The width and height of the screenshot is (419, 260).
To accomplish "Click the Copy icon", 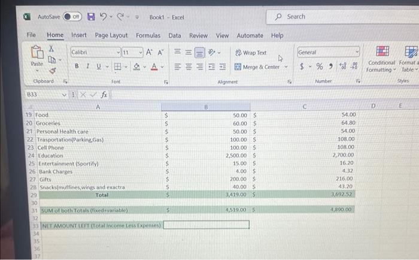I will click(52, 60).
